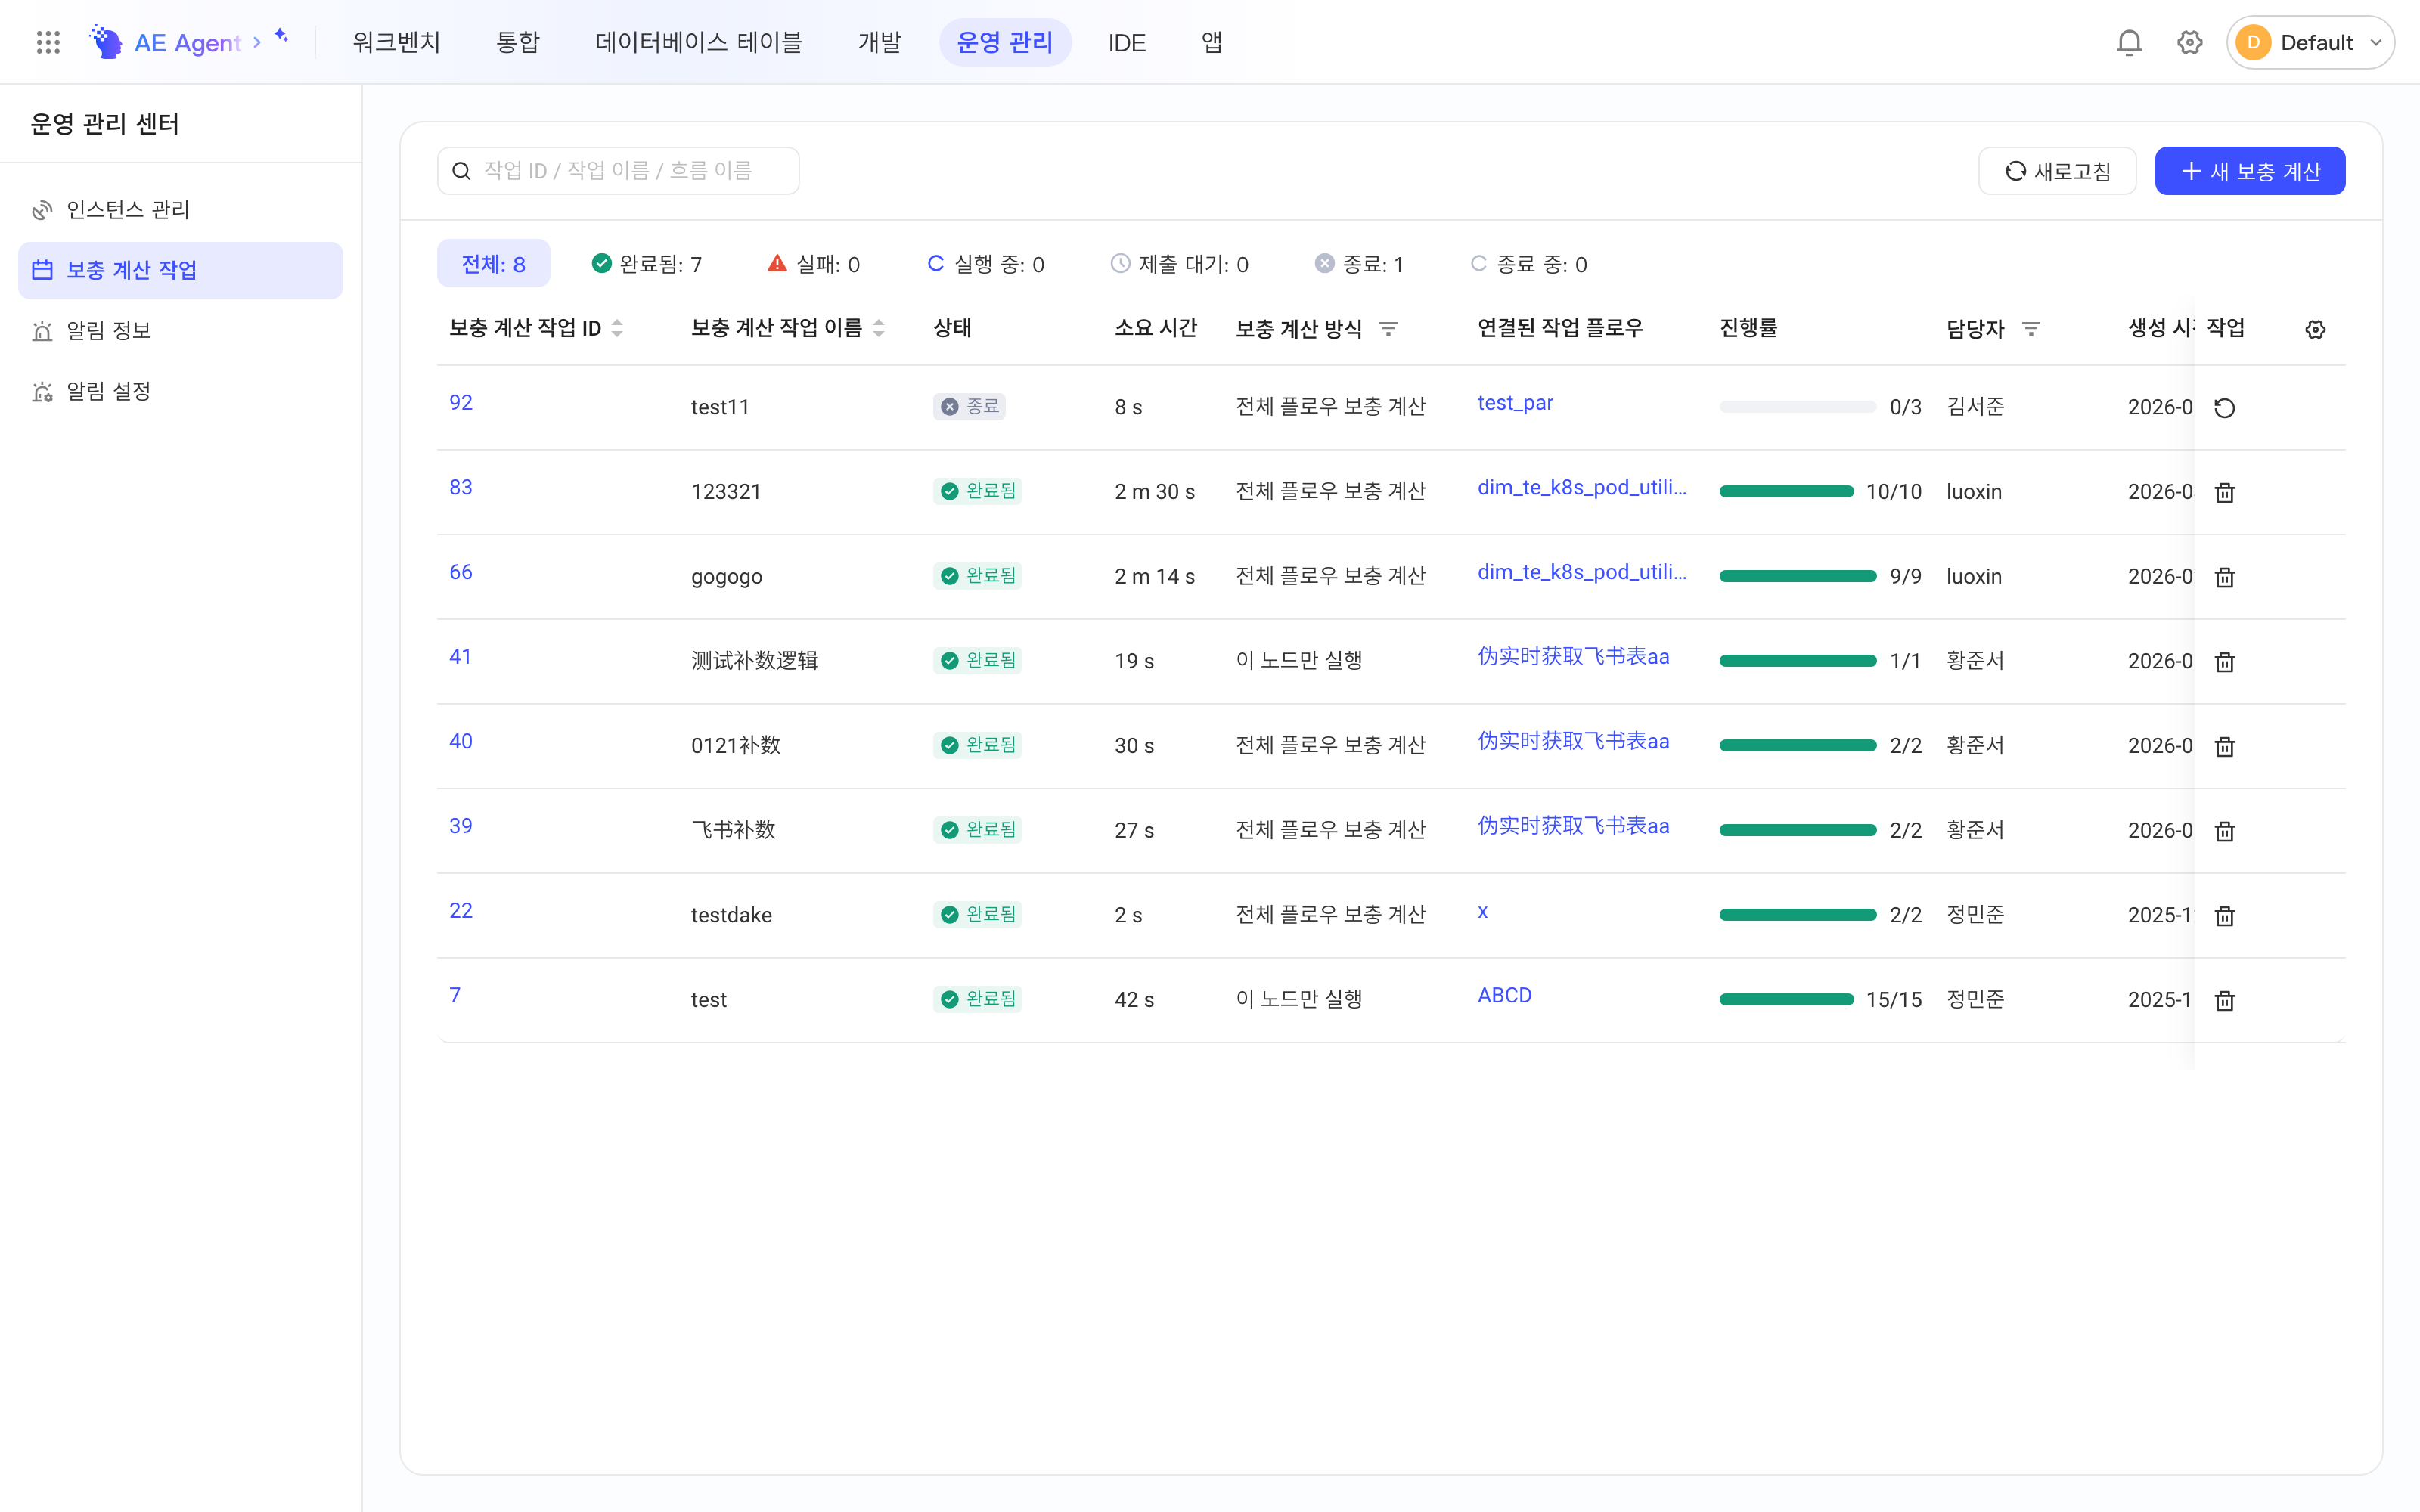This screenshot has width=2420, height=1512.
Task: Filter tasks by 종료 중: 0
Action: [1528, 264]
